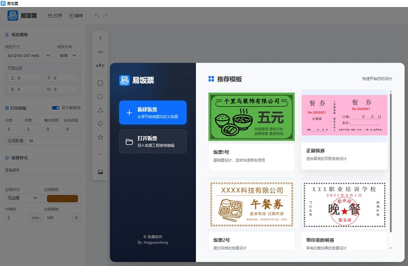
Task: Select the rectangle shape tool
Action: [100, 83]
